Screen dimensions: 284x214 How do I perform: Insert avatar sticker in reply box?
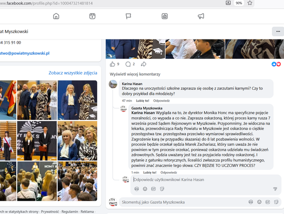(137, 189)
